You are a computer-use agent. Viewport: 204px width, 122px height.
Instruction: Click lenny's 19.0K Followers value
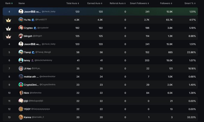click(x=169, y=60)
